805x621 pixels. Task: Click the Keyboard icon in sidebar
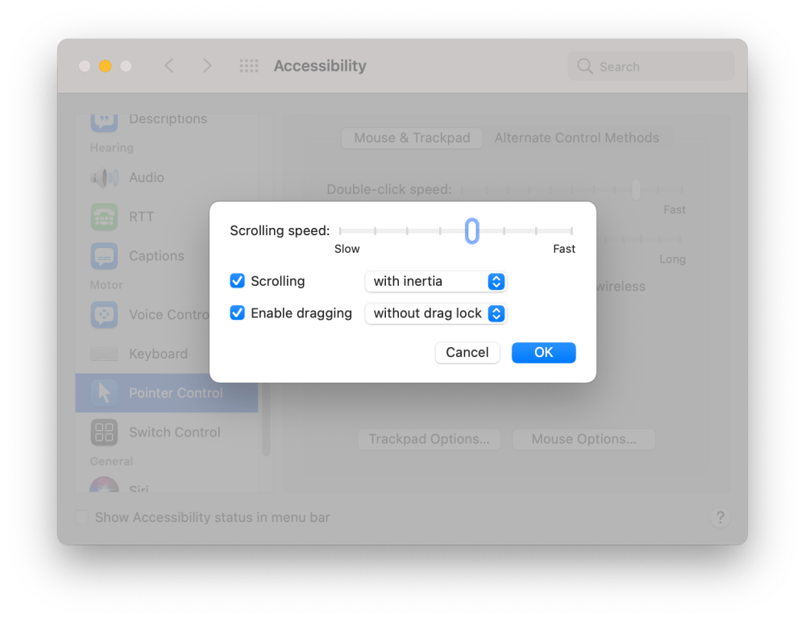pyautogui.click(x=104, y=354)
